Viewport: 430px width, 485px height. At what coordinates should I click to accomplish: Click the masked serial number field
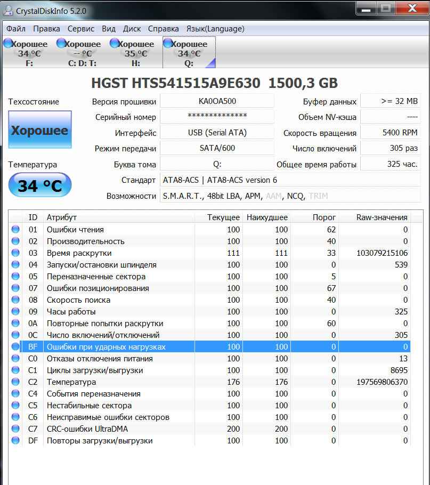tap(217, 117)
